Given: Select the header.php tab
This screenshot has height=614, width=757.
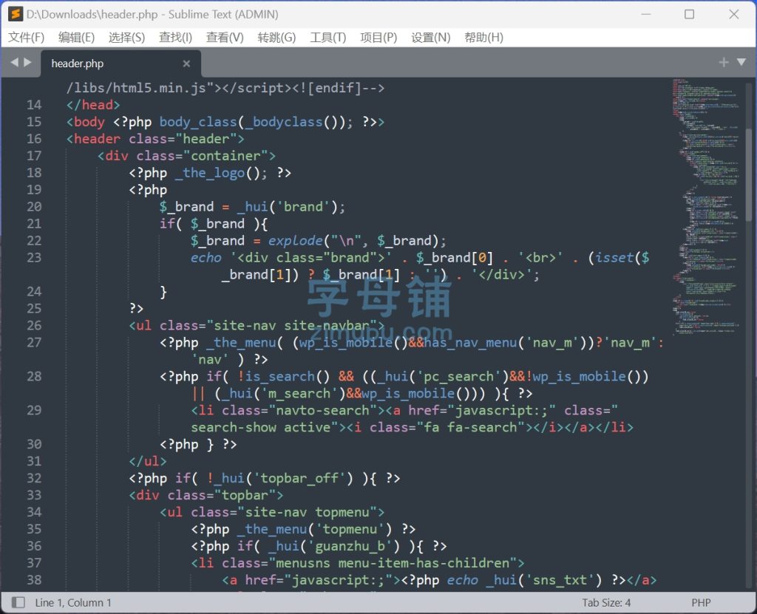Looking at the screenshot, I should tap(120, 64).
